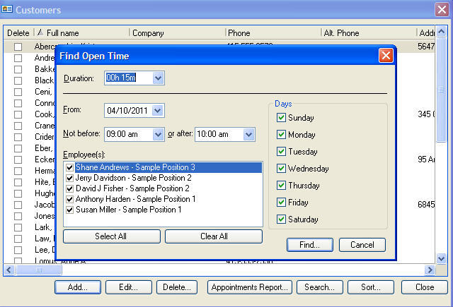The image size is (453, 307).
Task: Check the delete box for Cook row
Action: coord(18,114)
